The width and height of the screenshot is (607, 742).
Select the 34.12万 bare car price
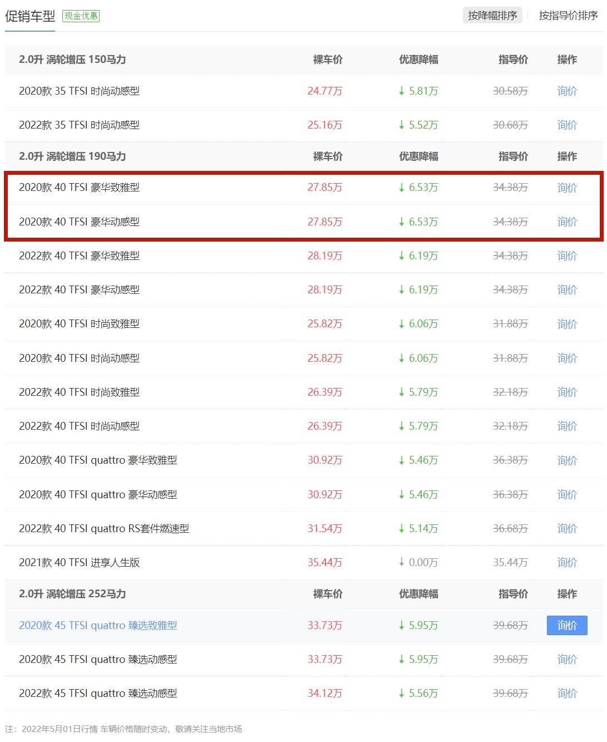point(325,694)
